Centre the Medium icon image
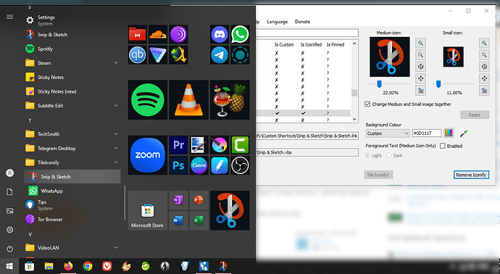Image resolution: width=500 pixels, height=274 pixels. 420,78
